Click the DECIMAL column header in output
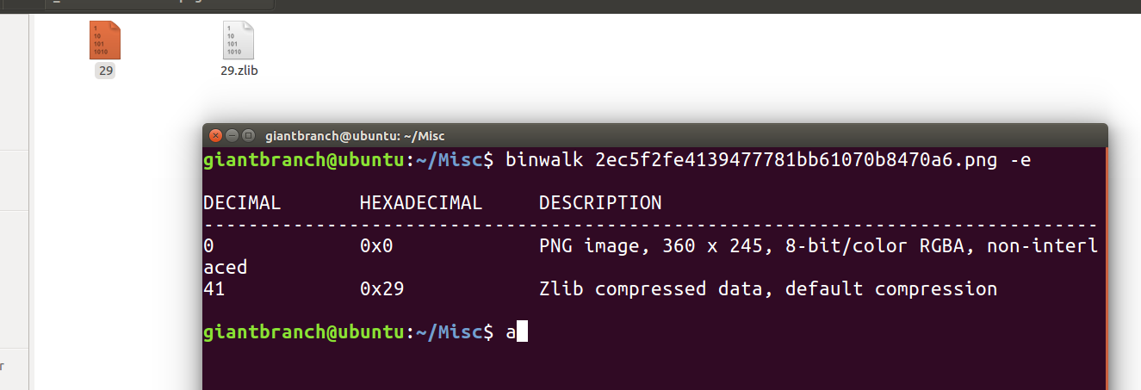The width and height of the screenshot is (1141, 390). click(x=242, y=203)
